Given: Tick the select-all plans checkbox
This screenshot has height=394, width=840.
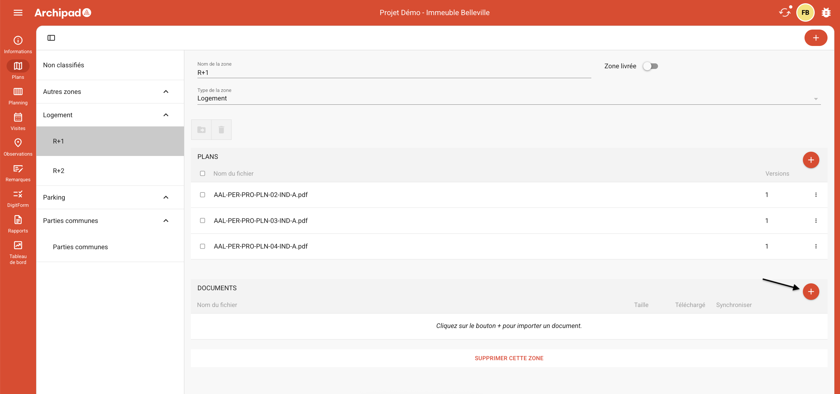Looking at the screenshot, I should tap(203, 173).
